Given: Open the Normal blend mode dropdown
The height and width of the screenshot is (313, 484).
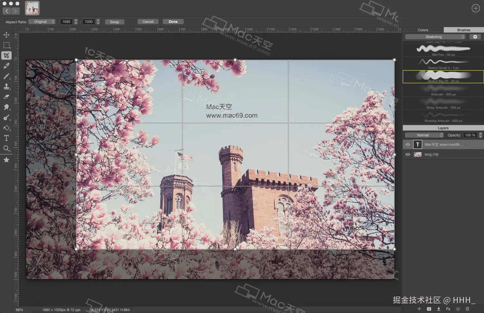Looking at the screenshot, I should pos(424,135).
